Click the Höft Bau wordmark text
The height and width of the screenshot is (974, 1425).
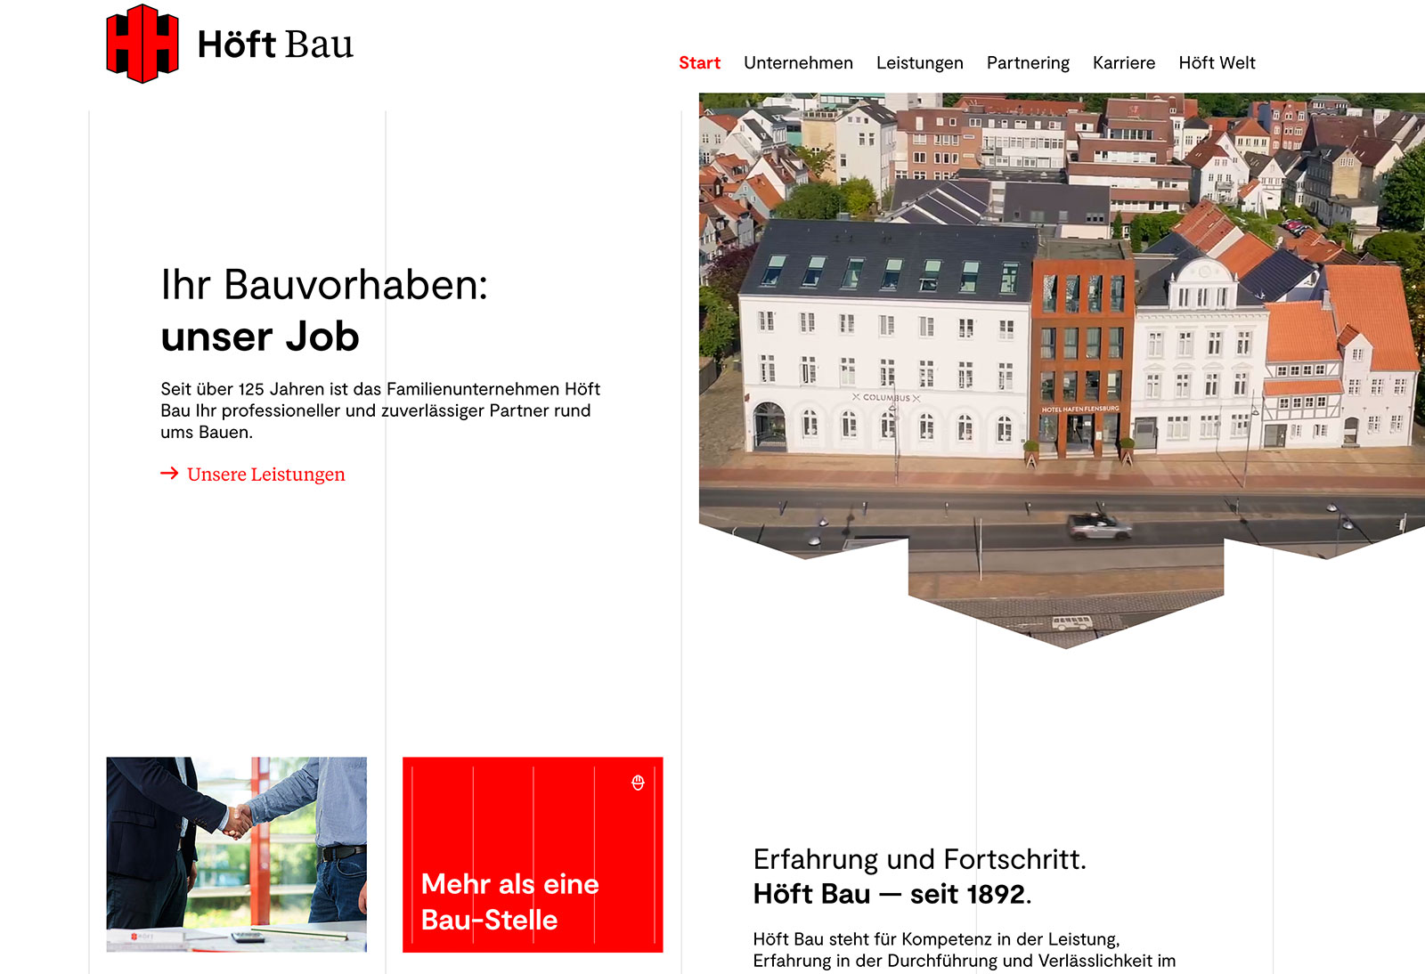tap(275, 45)
